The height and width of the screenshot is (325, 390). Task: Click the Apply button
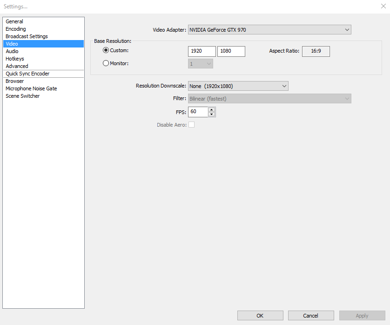click(362, 316)
